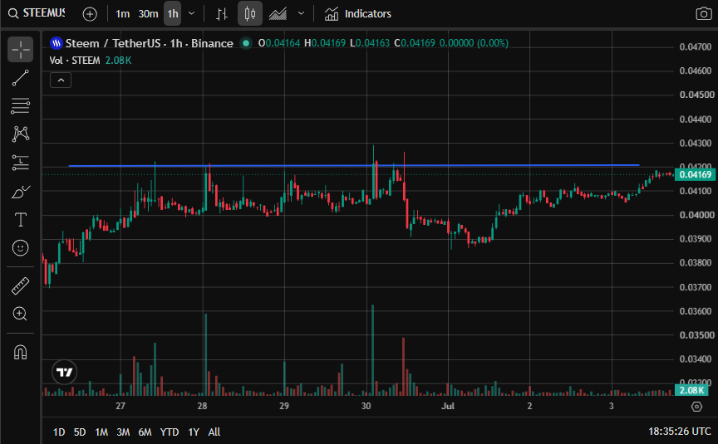Expand the chart style dropdown arrow
Image resolution: width=718 pixels, height=444 pixels.
(x=301, y=14)
